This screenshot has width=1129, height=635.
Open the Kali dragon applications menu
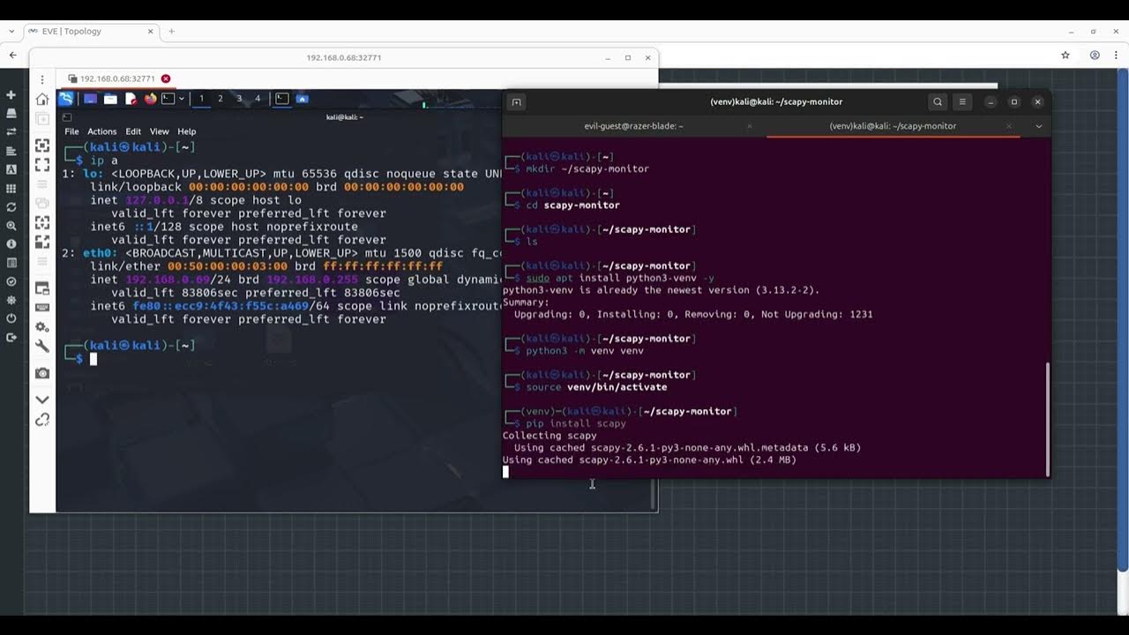[66, 99]
